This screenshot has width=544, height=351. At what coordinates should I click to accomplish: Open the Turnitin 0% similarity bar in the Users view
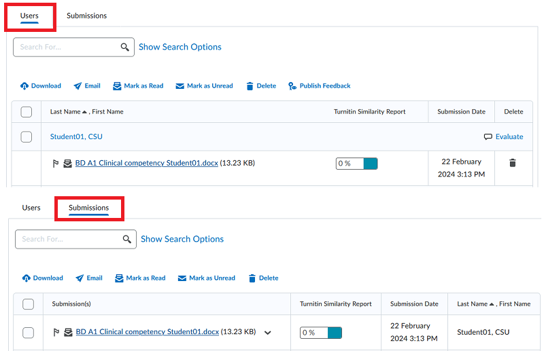[x=356, y=164]
